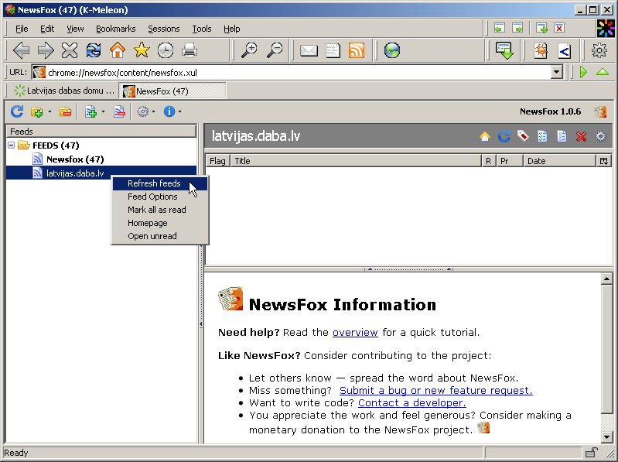Click the scroll down arrow in info pane
618x462 pixels.
pos(606,436)
